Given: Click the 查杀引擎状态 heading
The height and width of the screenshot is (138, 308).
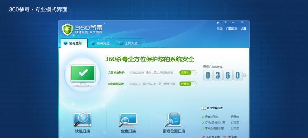Looking at the screenshot, I should click(x=215, y=108).
